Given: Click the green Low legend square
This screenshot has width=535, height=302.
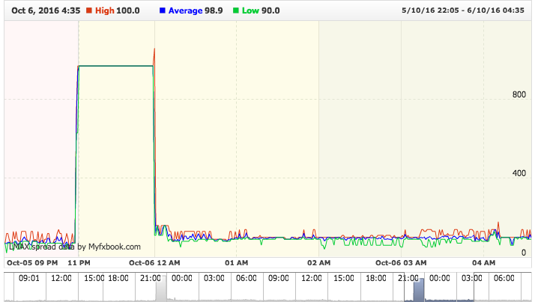Looking at the screenshot, I should (x=236, y=10).
